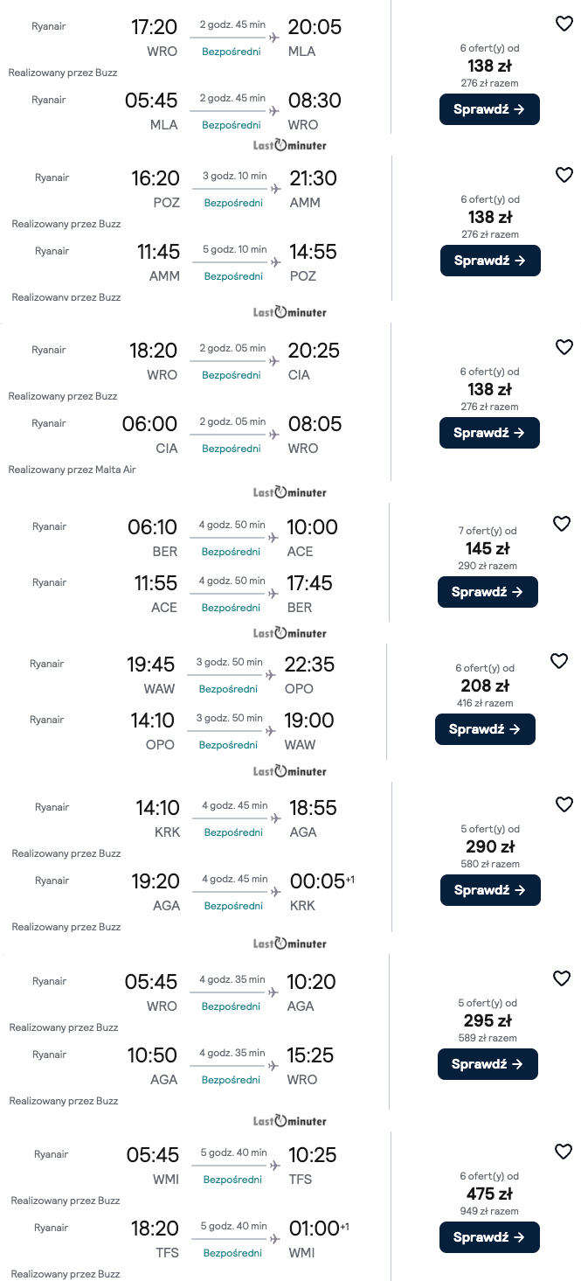Click heart icon for KRK to AGA flight
Viewport: 581px width, 1281px height.
point(564,804)
